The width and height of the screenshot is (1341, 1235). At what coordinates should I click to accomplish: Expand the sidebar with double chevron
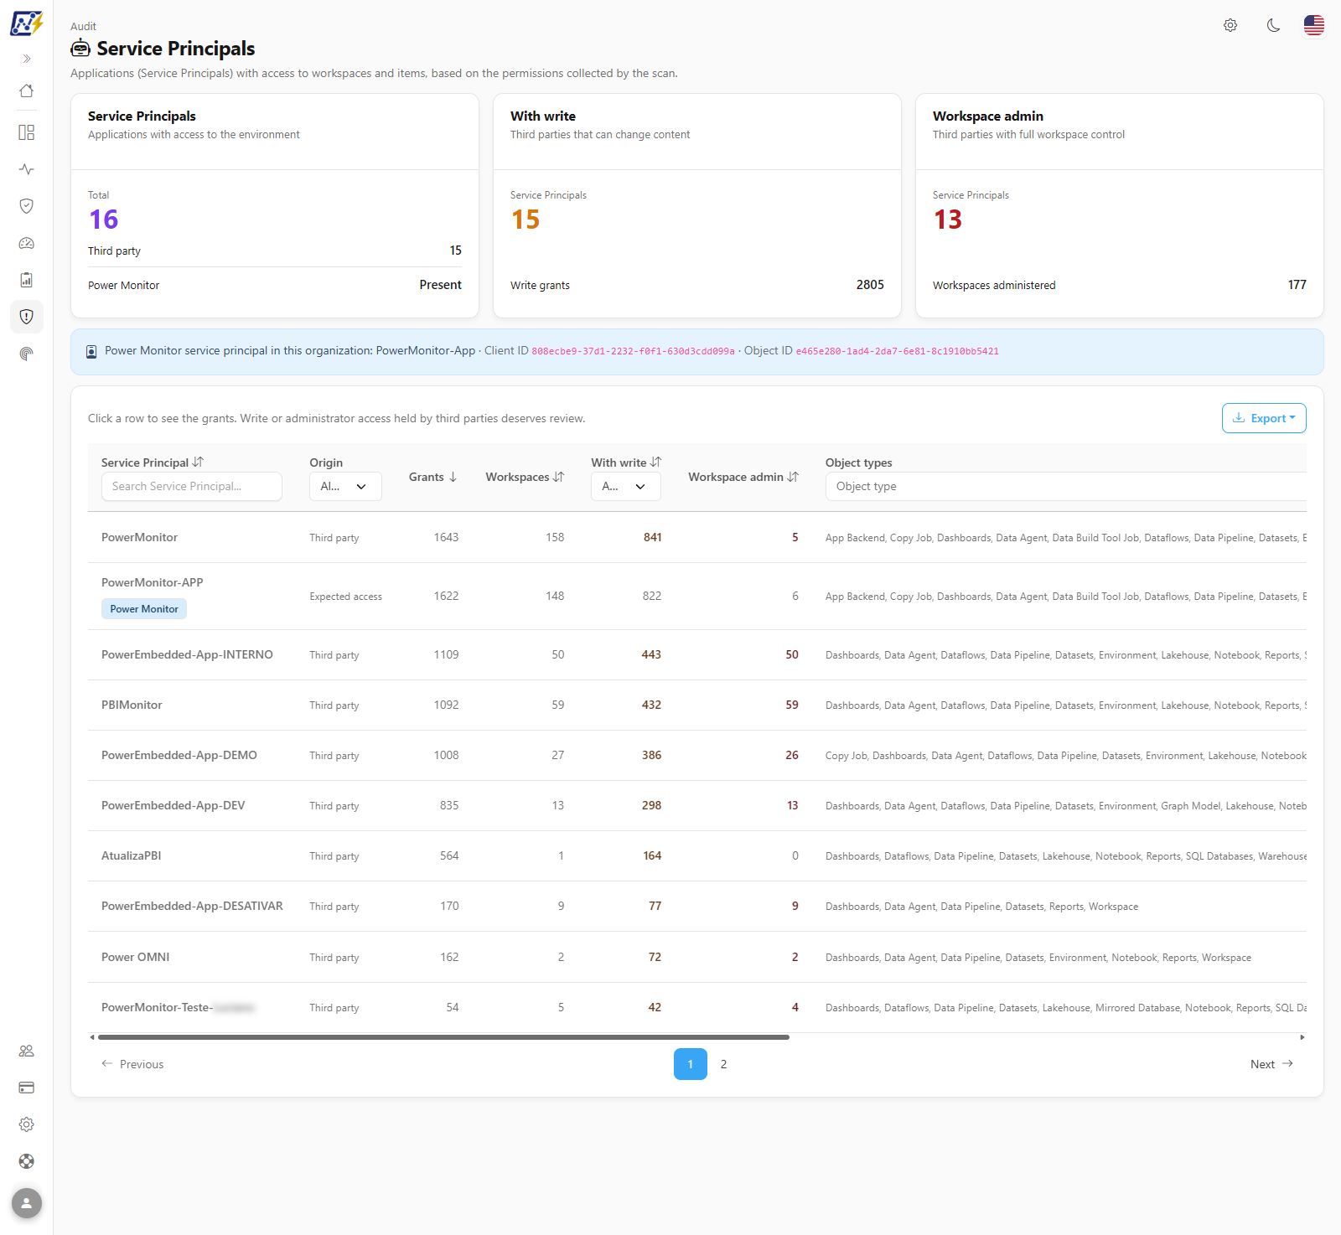point(27,59)
